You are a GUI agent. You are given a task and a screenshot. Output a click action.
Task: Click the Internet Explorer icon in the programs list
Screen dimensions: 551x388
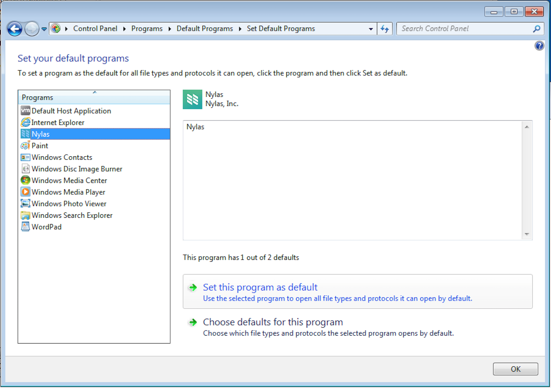(x=25, y=122)
